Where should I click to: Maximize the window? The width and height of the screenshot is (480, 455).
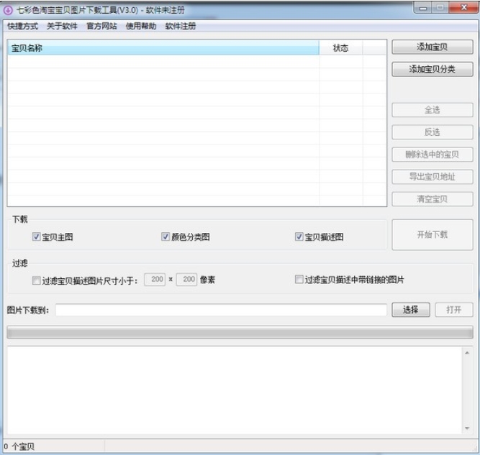point(440,7)
